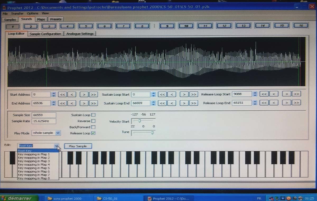Fast-rewind Release Loop Start with <<
The image size is (317, 201).
click(x=264, y=94)
